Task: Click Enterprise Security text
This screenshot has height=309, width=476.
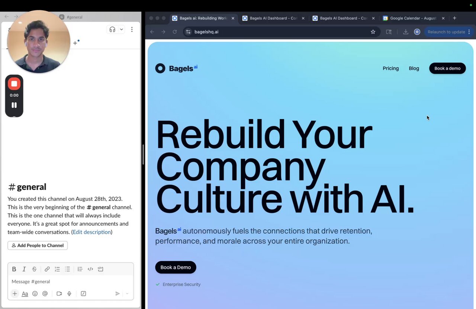Action: (x=181, y=284)
